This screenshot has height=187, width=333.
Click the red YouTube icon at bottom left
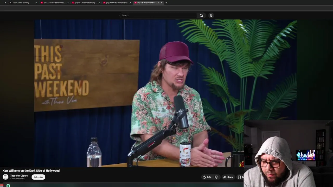click(x=2, y=185)
